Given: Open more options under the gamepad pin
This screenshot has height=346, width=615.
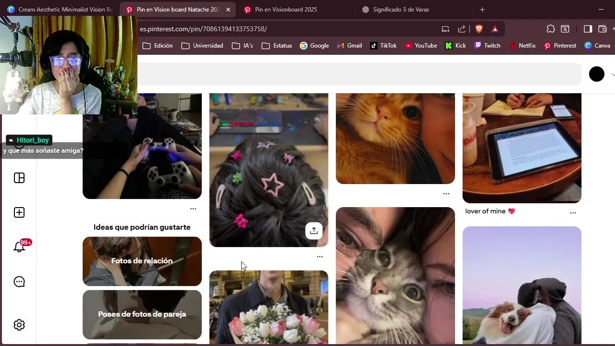Looking at the screenshot, I should [x=193, y=209].
